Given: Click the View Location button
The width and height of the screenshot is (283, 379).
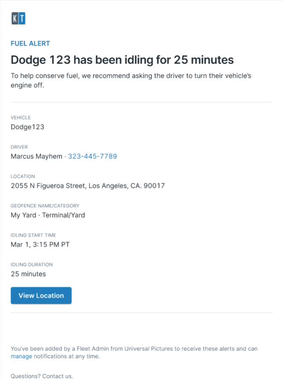Looking at the screenshot, I should click(41, 295).
